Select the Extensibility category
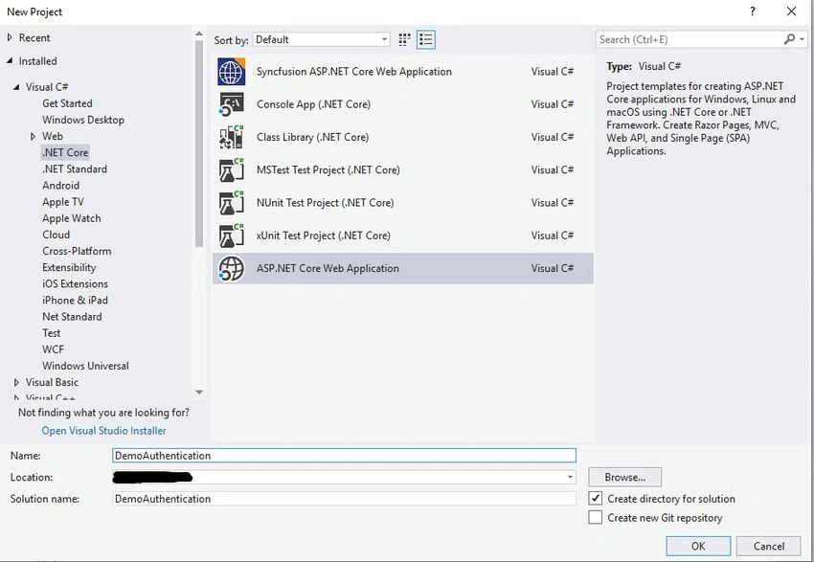 point(69,267)
